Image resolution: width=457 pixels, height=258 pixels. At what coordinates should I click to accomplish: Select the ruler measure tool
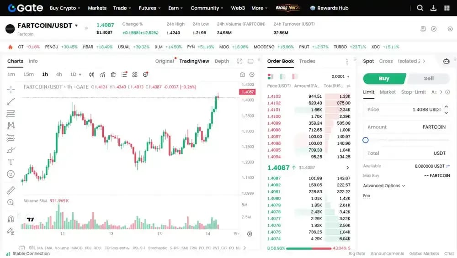(x=11, y=190)
